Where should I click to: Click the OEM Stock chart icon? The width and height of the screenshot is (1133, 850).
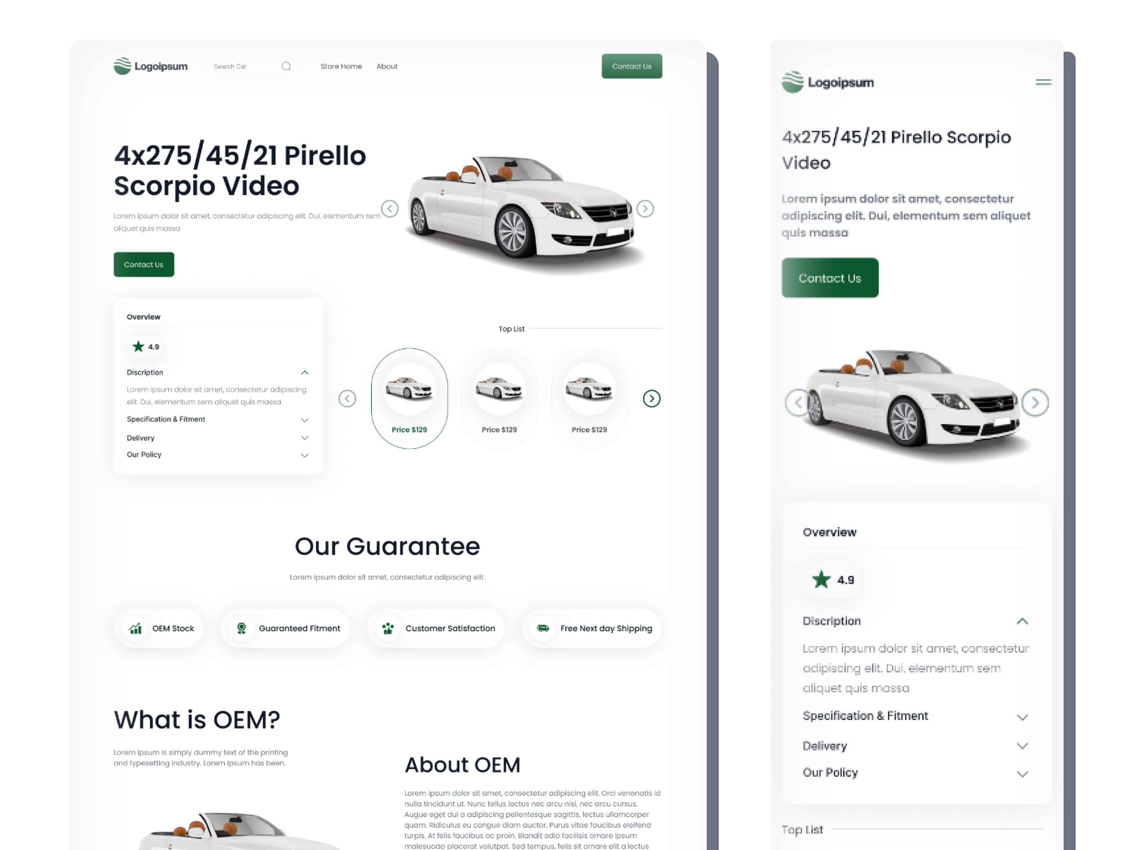pos(135,628)
